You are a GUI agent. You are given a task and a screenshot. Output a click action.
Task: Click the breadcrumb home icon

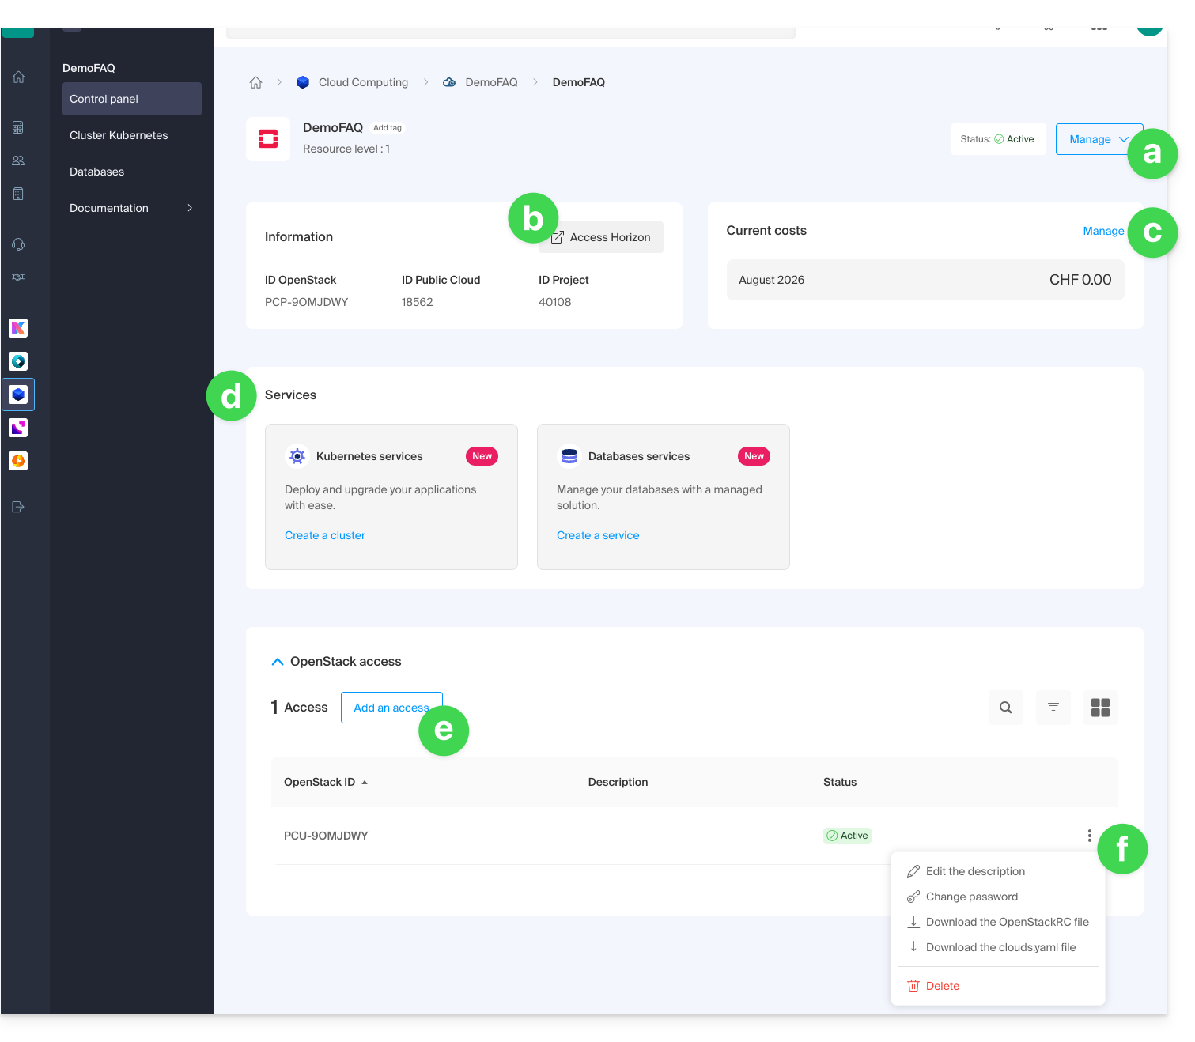255,82
